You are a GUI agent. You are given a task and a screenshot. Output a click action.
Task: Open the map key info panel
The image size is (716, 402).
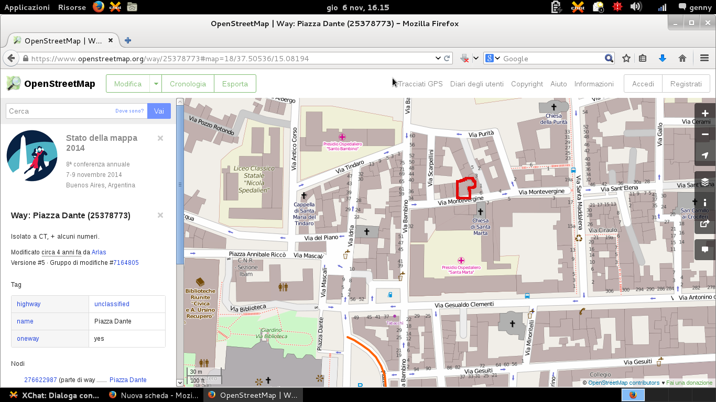coord(705,203)
